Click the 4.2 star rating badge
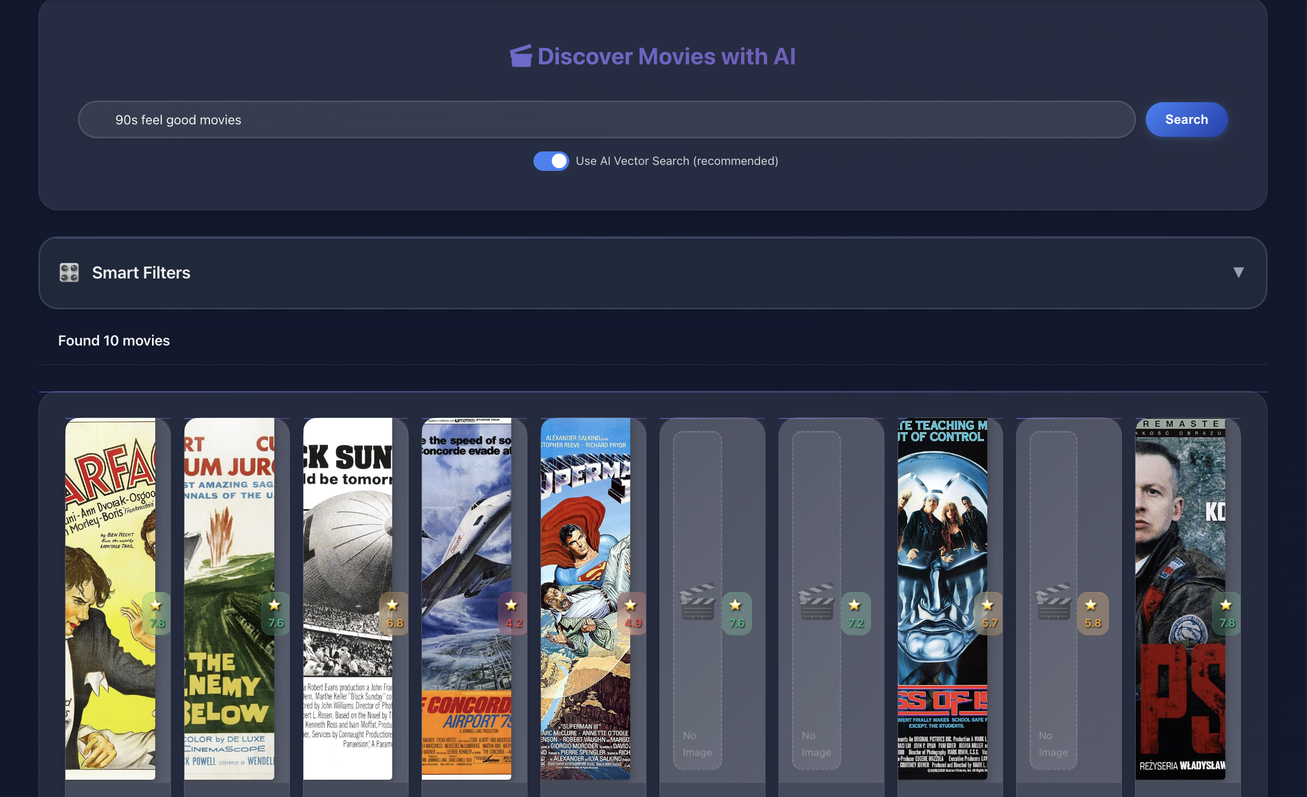This screenshot has width=1307, height=797. pos(513,614)
